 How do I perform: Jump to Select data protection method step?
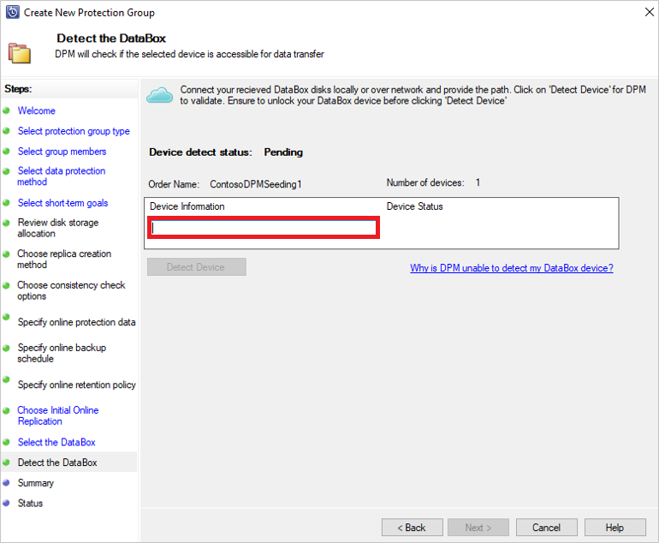pyautogui.click(x=61, y=176)
